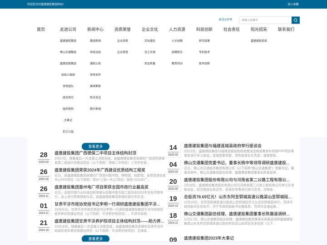Select 技术创新 submenu item

[x=204, y=64]
